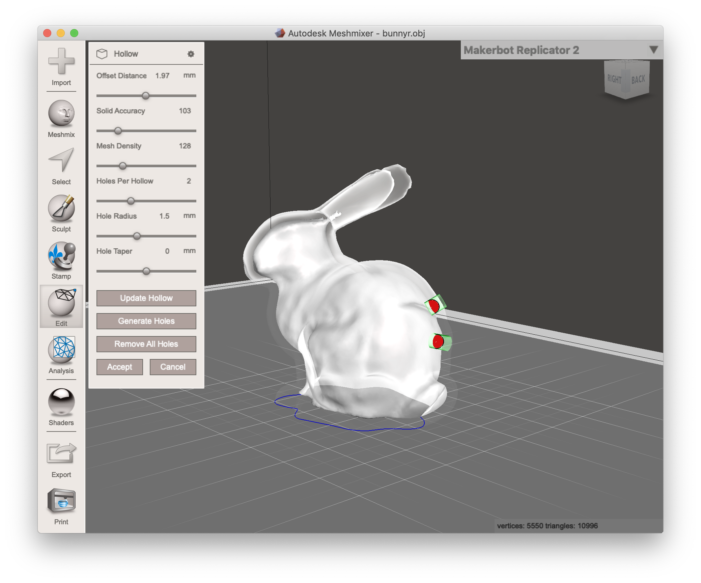Click the Update Hollow button
The height and width of the screenshot is (583, 701).
pos(146,298)
